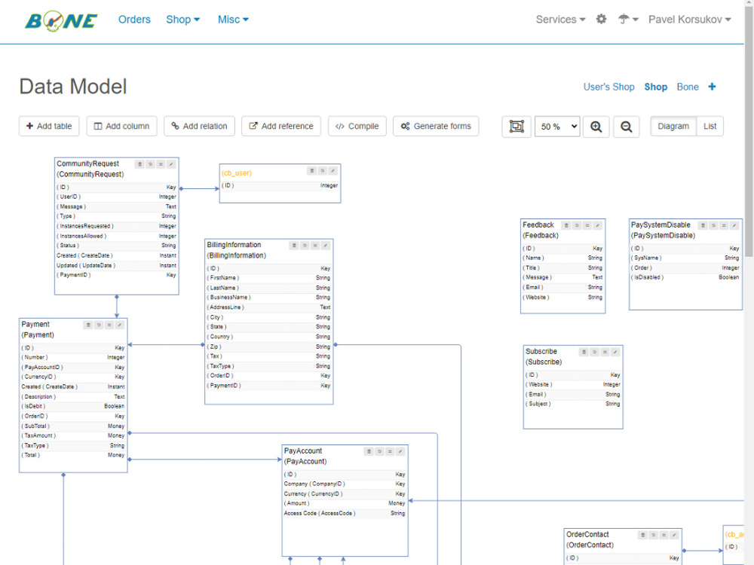754x565 pixels.
Task: Edit the Subscribe table with pencil icon
Action: coord(615,352)
